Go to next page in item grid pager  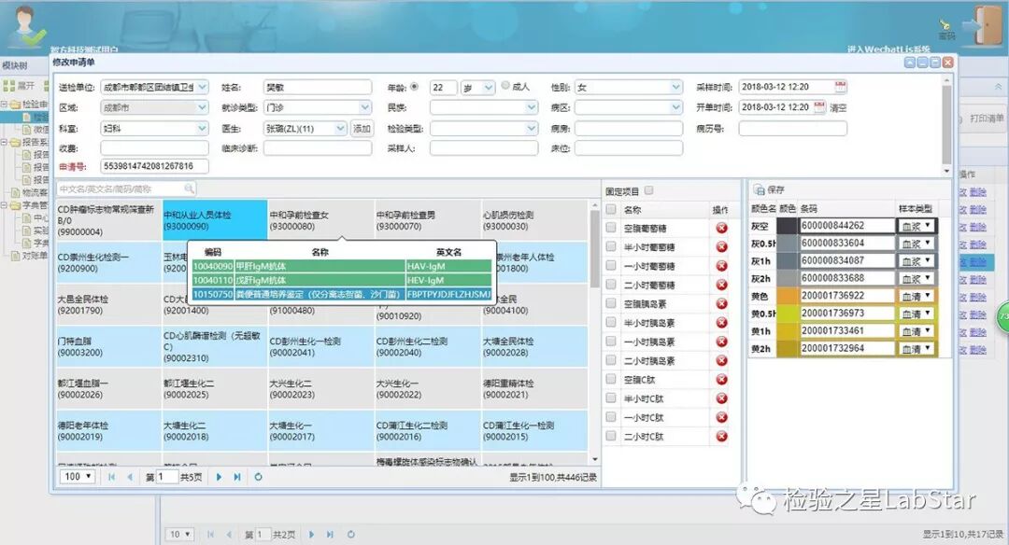[x=219, y=477]
